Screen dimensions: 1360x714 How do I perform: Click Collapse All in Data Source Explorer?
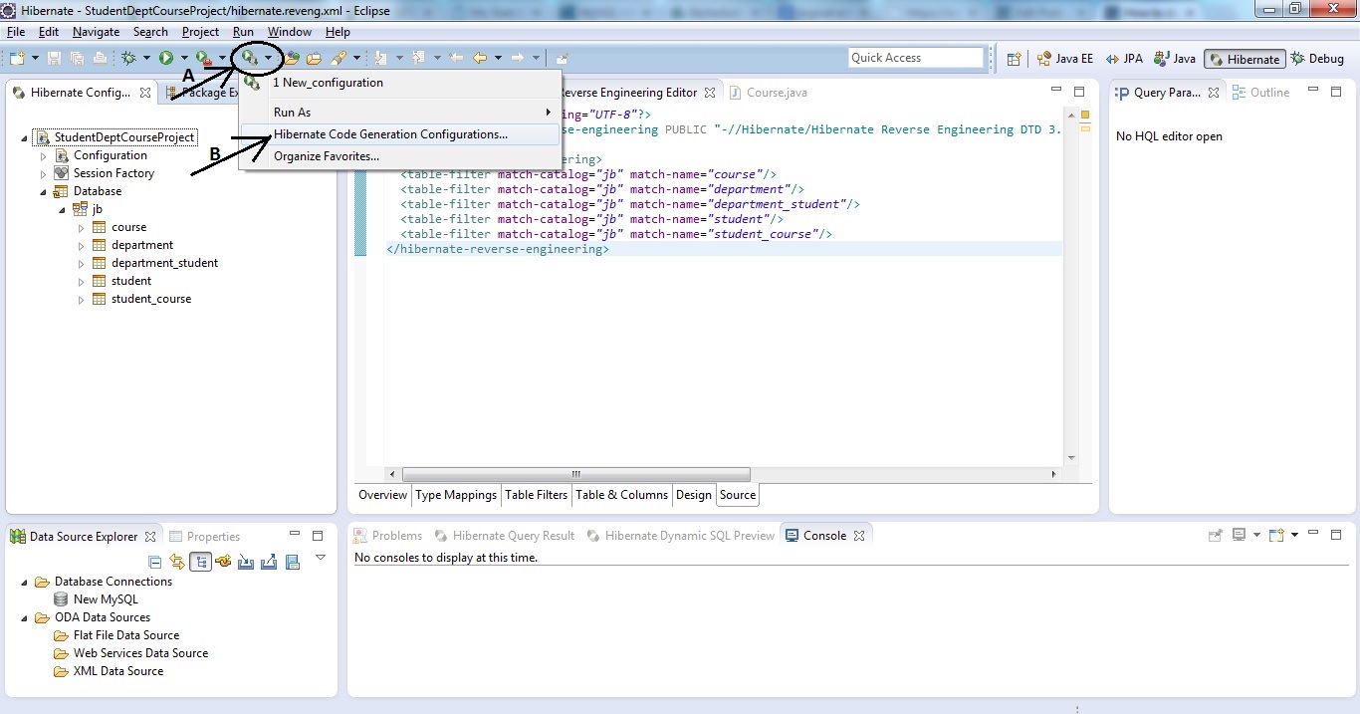[x=155, y=562]
